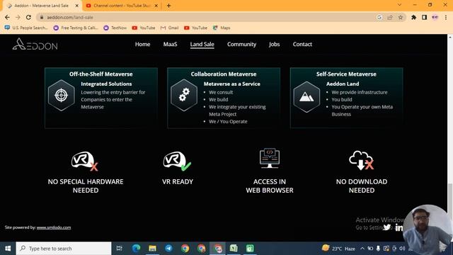The width and height of the screenshot is (453, 255).
Task: Click the share page icon in address bar
Action: [390, 17]
